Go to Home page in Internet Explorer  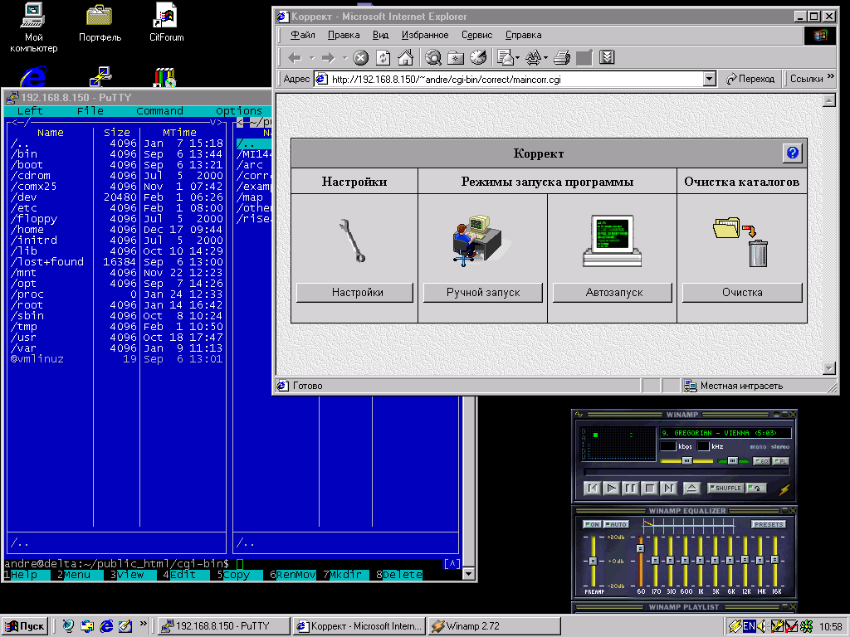click(x=405, y=57)
